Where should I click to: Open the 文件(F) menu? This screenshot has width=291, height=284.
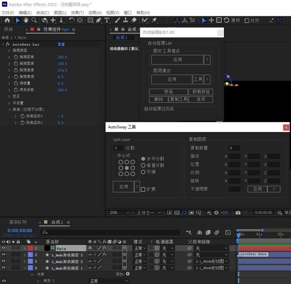[8, 12]
